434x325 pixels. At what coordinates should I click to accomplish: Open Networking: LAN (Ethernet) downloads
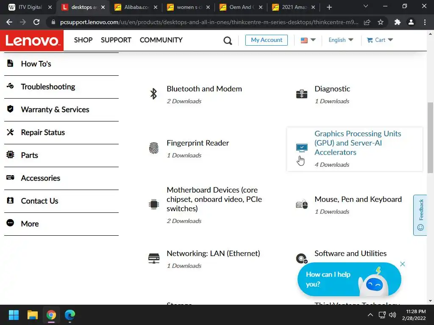tap(213, 253)
